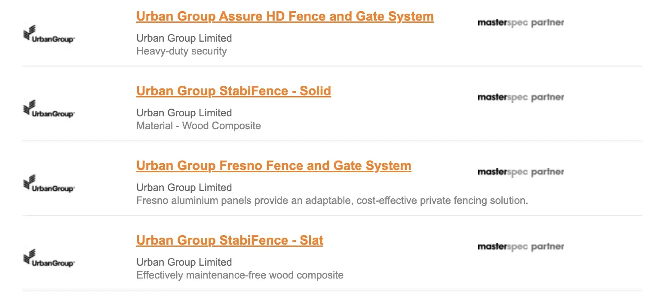Image resolution: width=669 pixels, height=297 pixels.
Task: Click Urban Group logo beside Fresno Fence listing
Action: [49, 184]
